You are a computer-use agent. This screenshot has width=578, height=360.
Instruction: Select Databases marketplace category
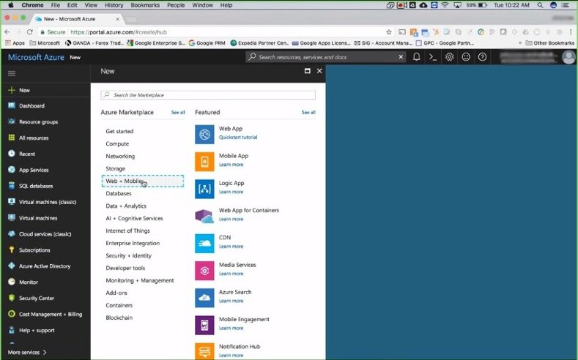coord(119,193)
